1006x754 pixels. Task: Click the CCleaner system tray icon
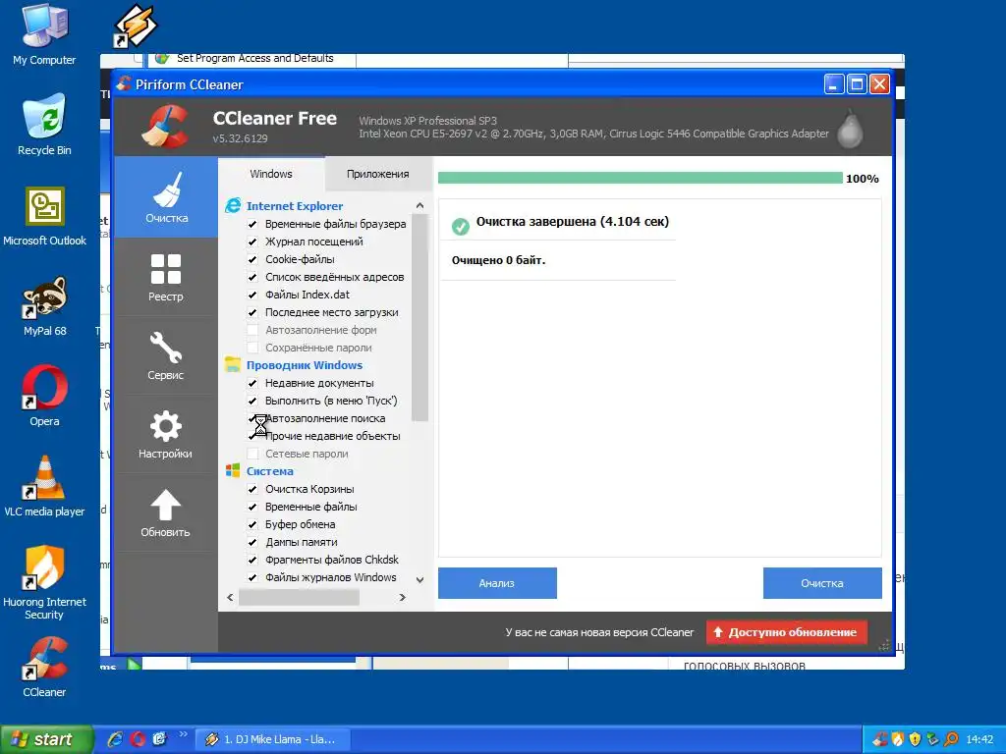click(880, 739)
